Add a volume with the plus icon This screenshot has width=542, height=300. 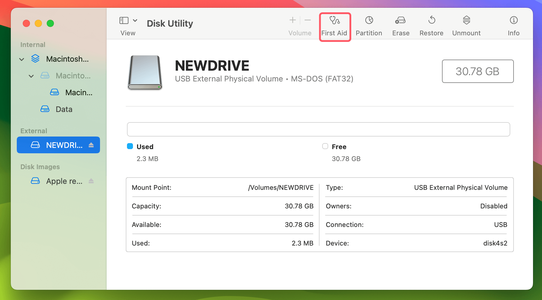292,20
